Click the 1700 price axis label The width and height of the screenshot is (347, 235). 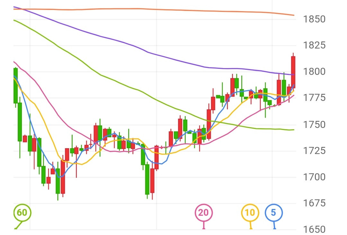314,177
